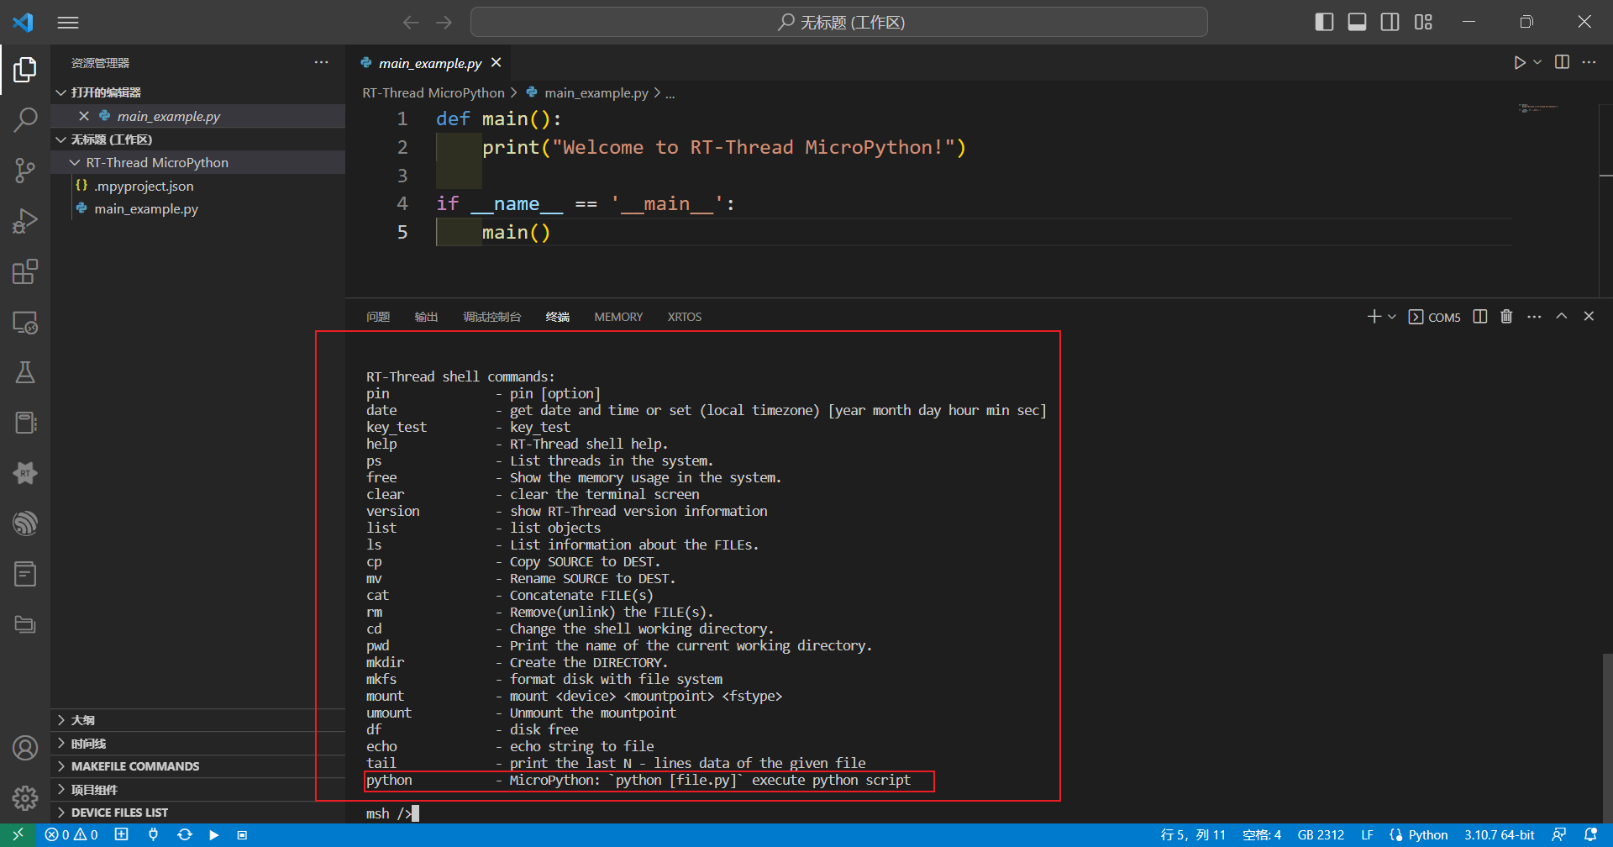Click the RT-Thread MicroPython breadcrumb
Screen dimensions: 1613x847
pyautogui.click(x=433, y=92)
